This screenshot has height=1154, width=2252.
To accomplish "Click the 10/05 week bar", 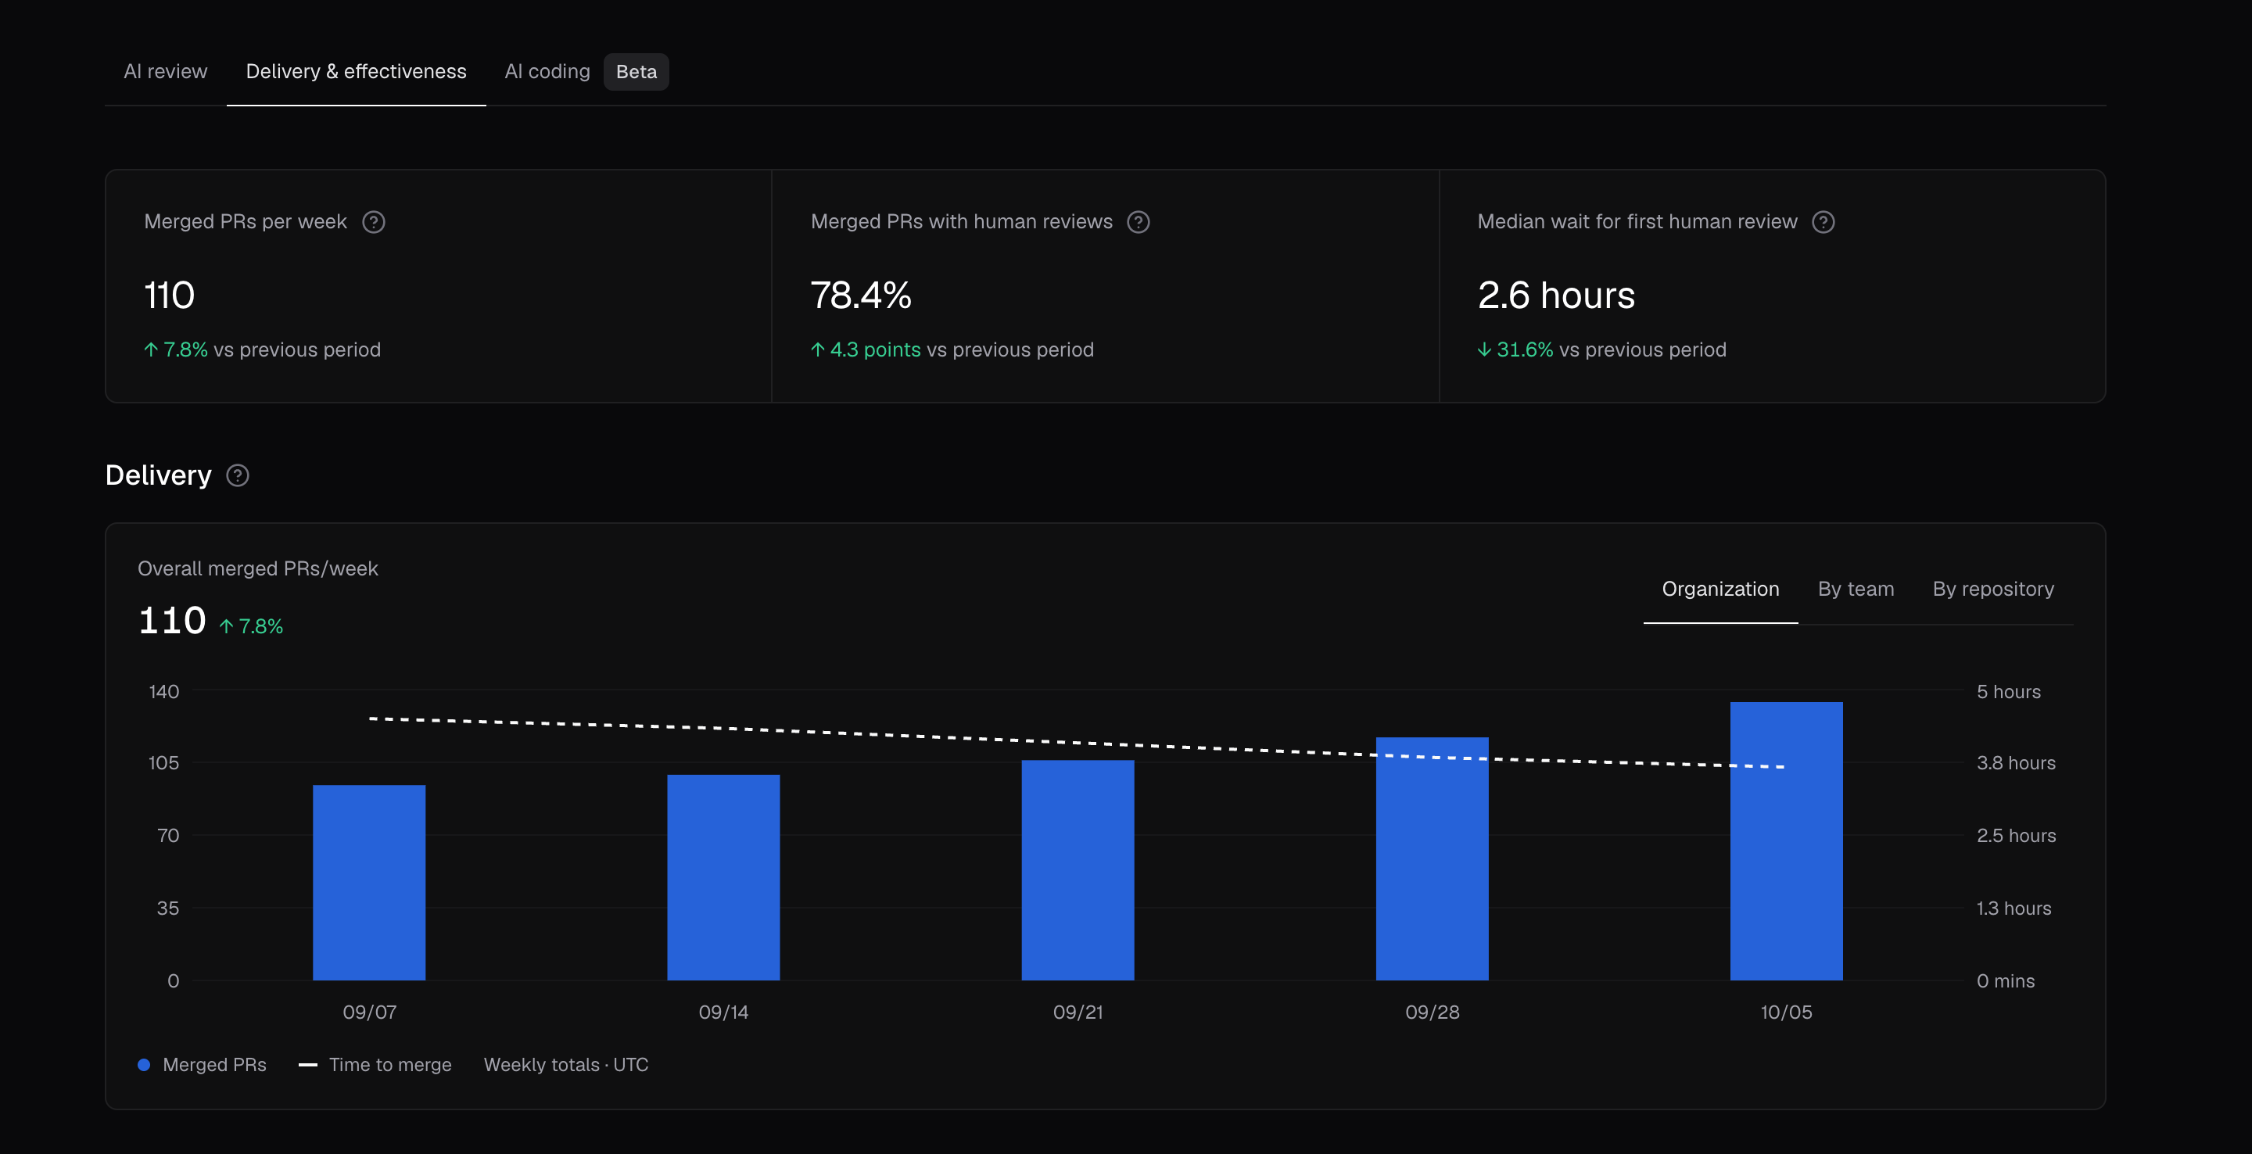I will pyautogui.click(x=1786, y=841).
